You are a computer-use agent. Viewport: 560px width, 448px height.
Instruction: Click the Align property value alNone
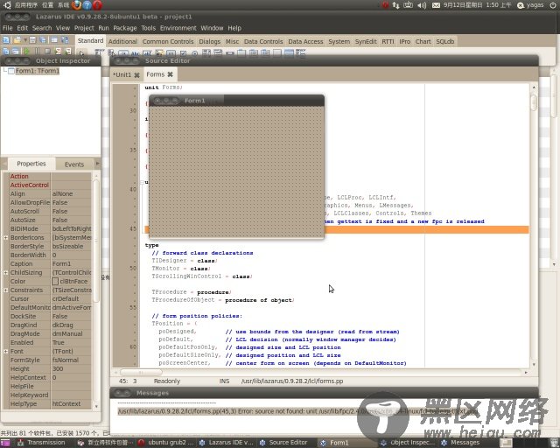72,193
